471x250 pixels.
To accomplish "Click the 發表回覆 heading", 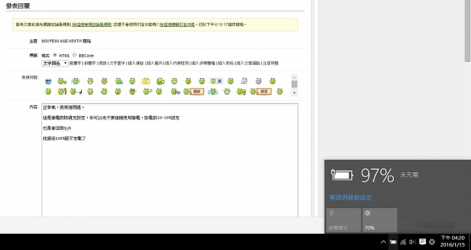I will (x=18, y=5).
